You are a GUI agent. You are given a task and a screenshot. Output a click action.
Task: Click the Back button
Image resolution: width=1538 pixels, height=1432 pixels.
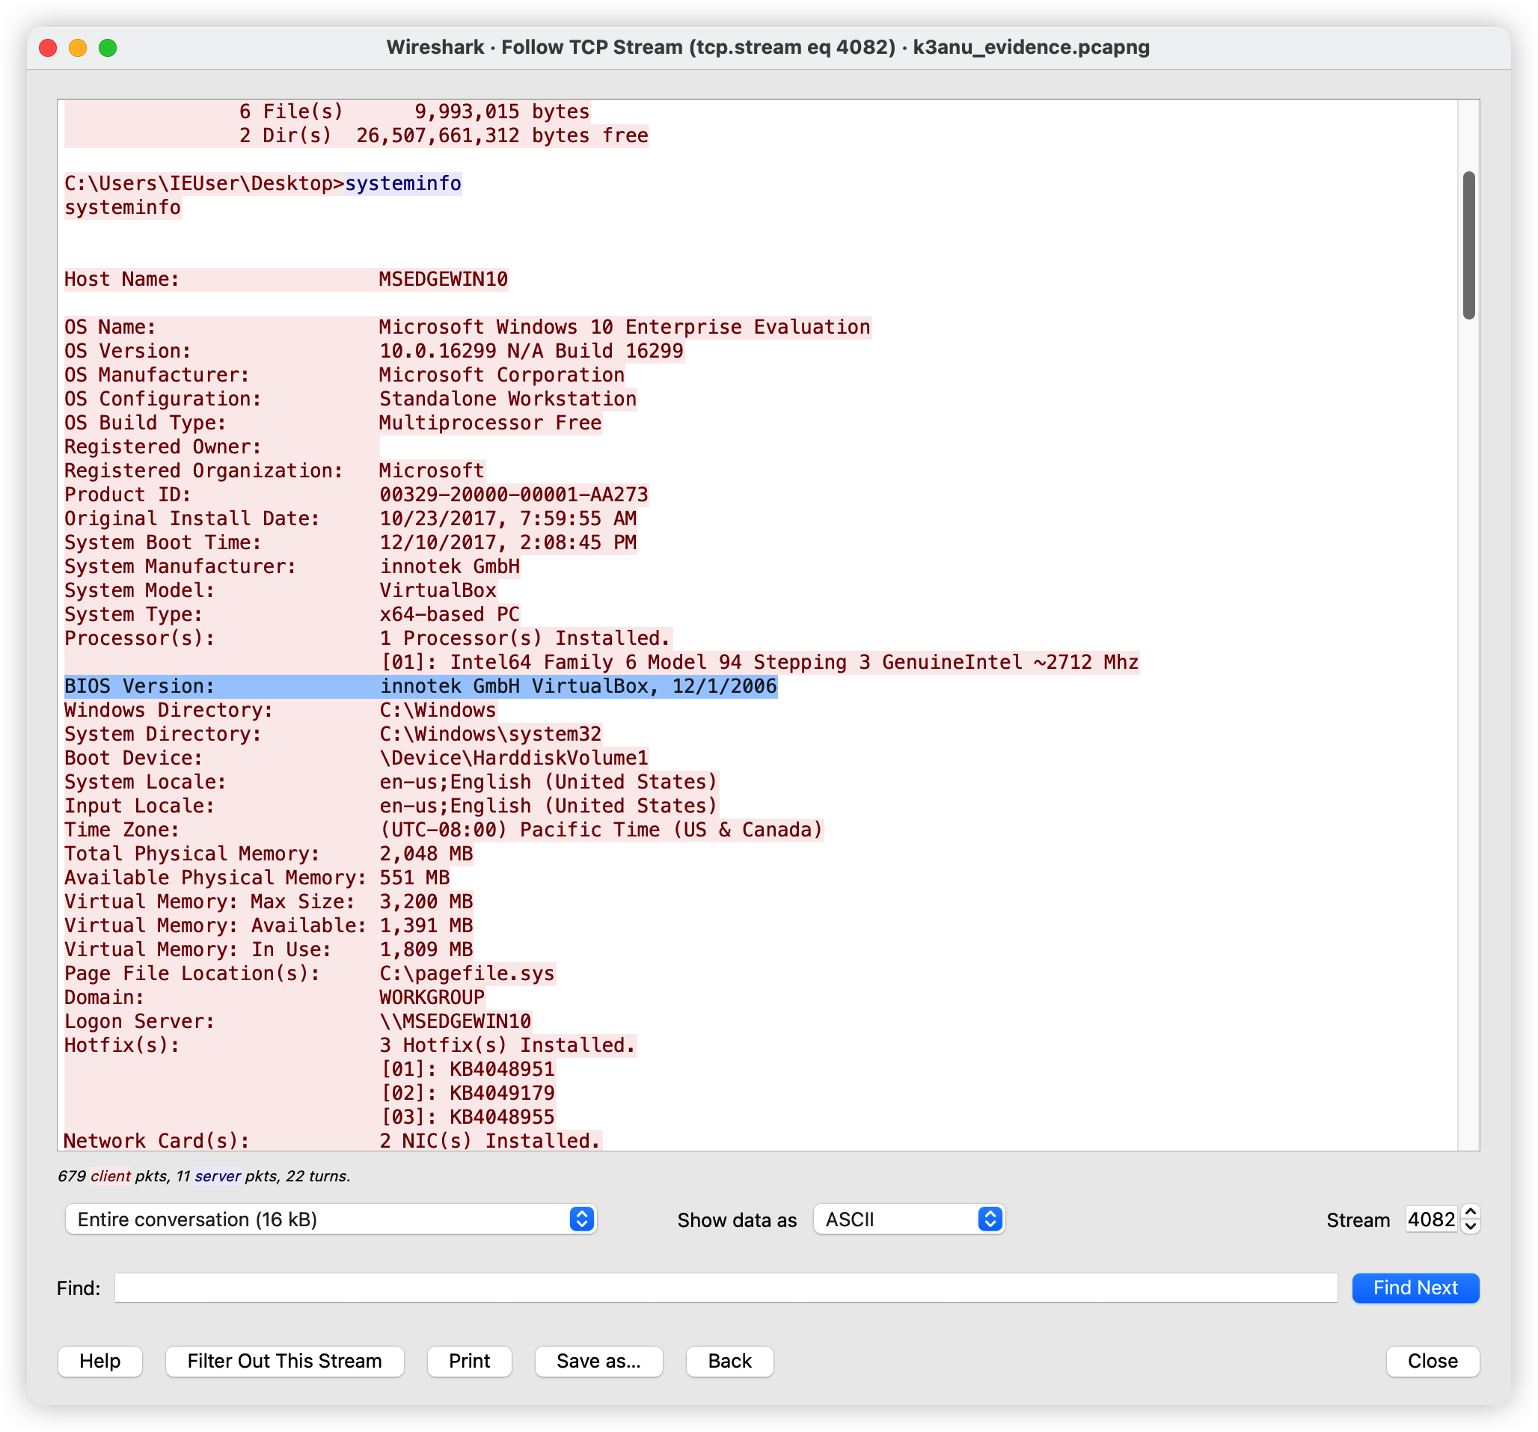pos(729,1361)
